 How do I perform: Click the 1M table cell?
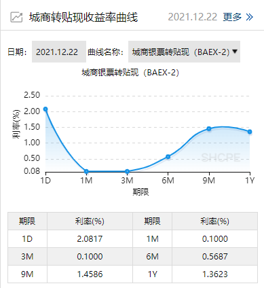click(153, 239)
